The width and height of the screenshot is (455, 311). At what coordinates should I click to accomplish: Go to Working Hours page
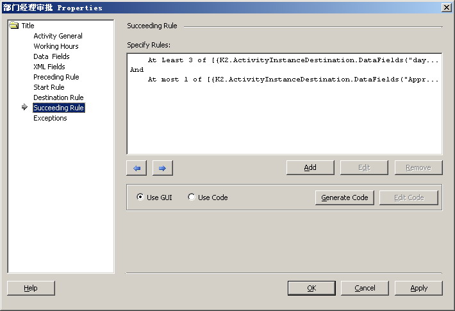click(56, 46)
